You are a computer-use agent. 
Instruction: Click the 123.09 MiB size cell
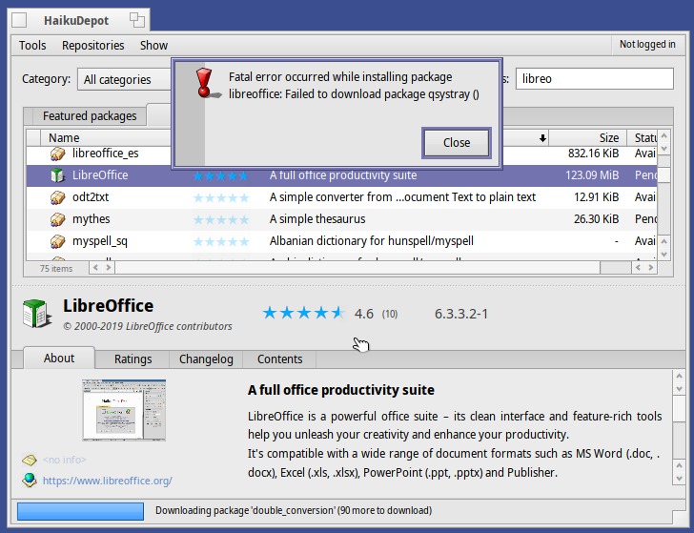(x=592, y=175)
